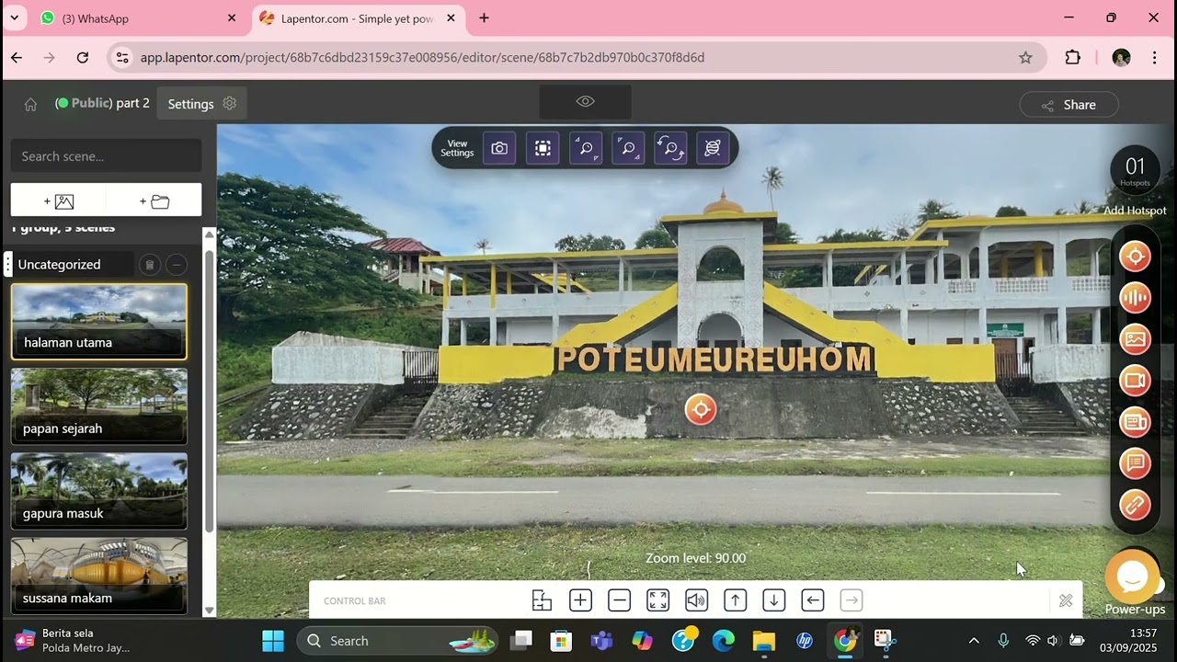Delete the Uncategorized group with trash icon
1177x662 pixels.
pyautogui.click(x=150, y=265)
